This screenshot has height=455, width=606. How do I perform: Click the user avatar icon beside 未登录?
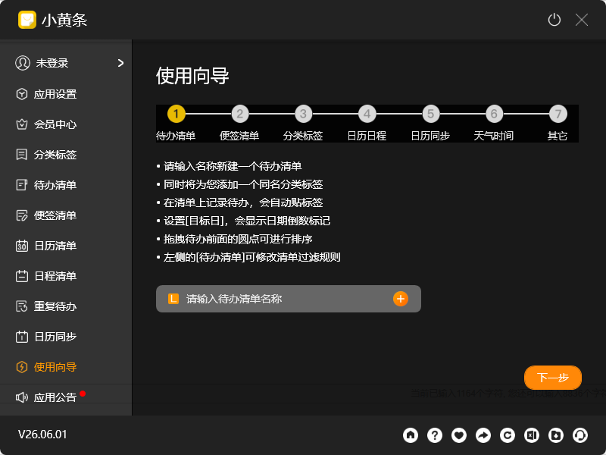(x=23, y=63)
